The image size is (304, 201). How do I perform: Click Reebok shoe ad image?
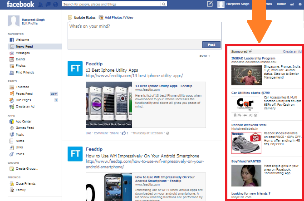click(246, 143)
